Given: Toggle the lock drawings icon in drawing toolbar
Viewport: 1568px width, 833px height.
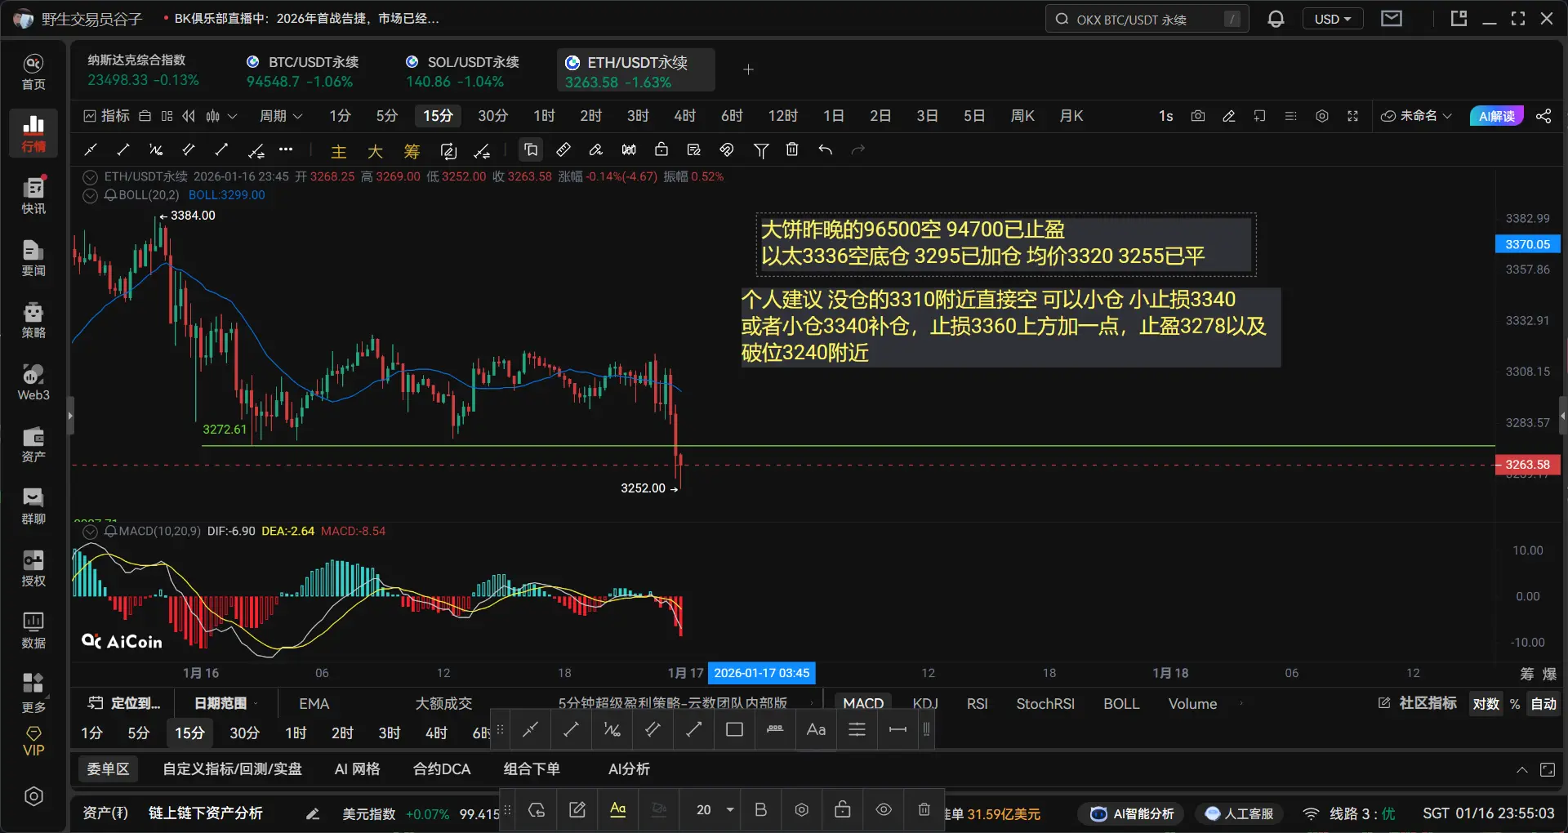Looking at the screenshot, I should pyautogui.click(x=661, y=149).
